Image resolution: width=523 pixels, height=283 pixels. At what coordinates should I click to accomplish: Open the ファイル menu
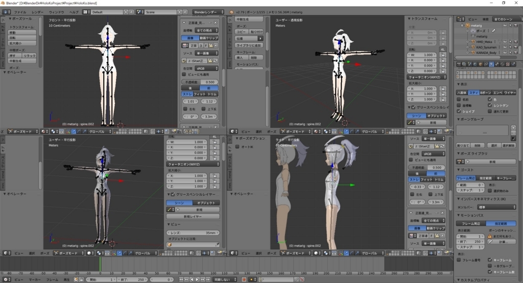point(20,12)
